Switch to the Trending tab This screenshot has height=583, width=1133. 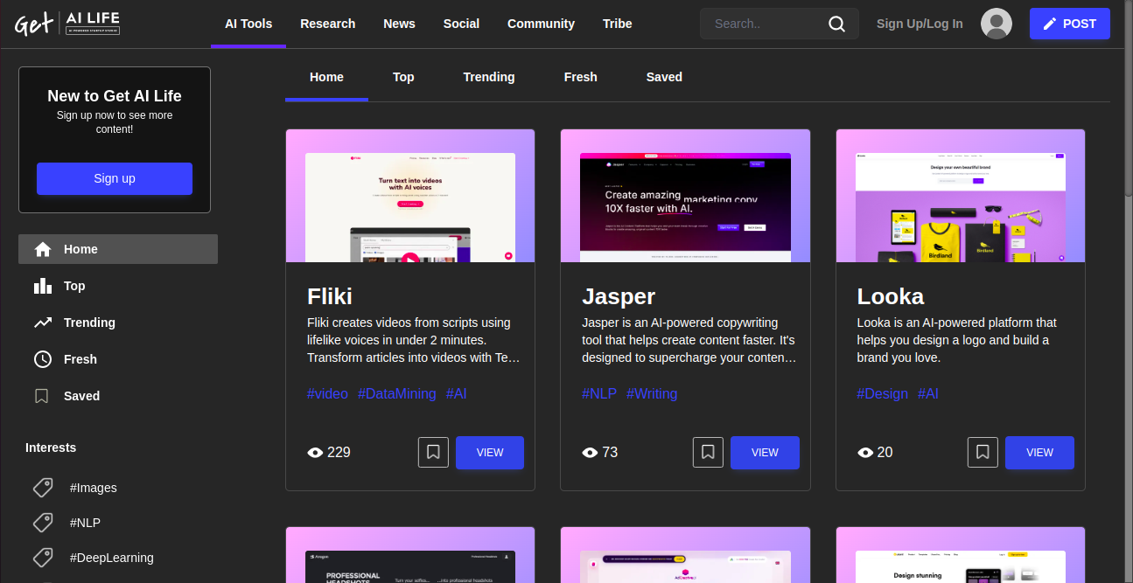[489, 77]
